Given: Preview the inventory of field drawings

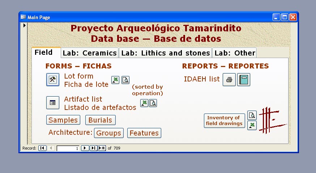Looking at the screenshot, I should [x=252, y=115].
